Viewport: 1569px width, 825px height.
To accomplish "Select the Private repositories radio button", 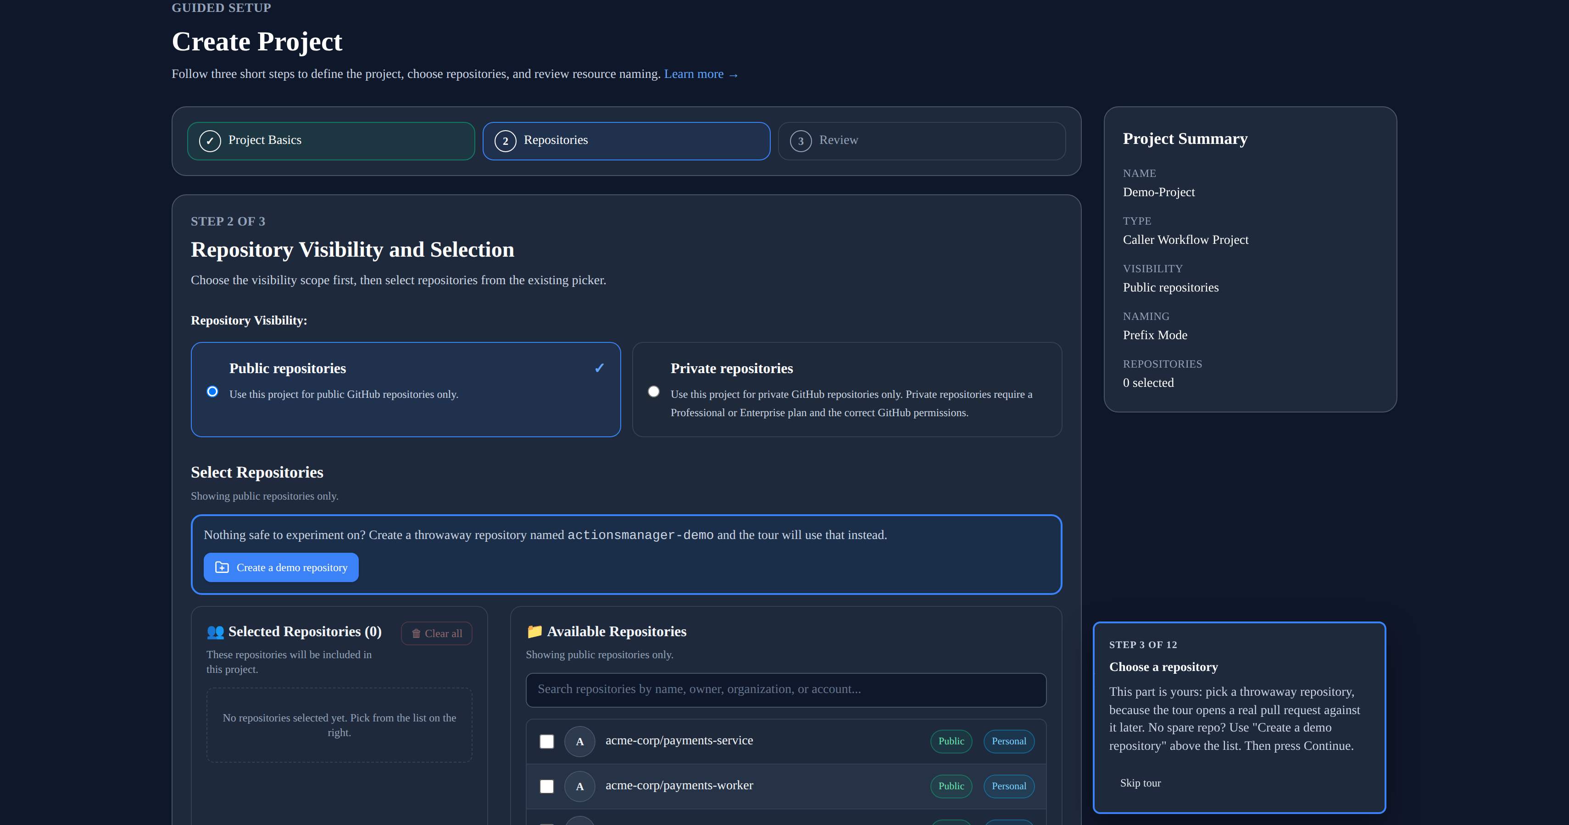I will [654, 391].
